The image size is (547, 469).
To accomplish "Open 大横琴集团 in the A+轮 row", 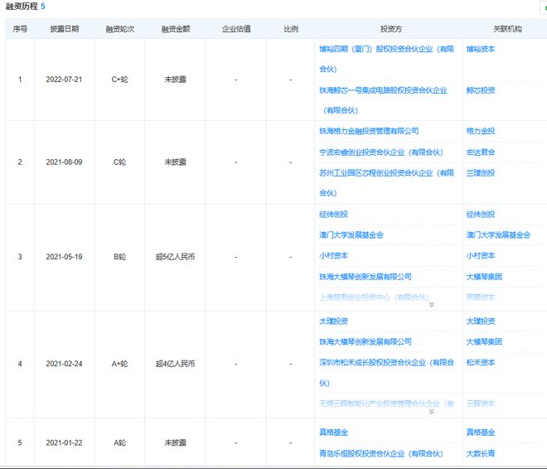I will [x=484, y=341].
